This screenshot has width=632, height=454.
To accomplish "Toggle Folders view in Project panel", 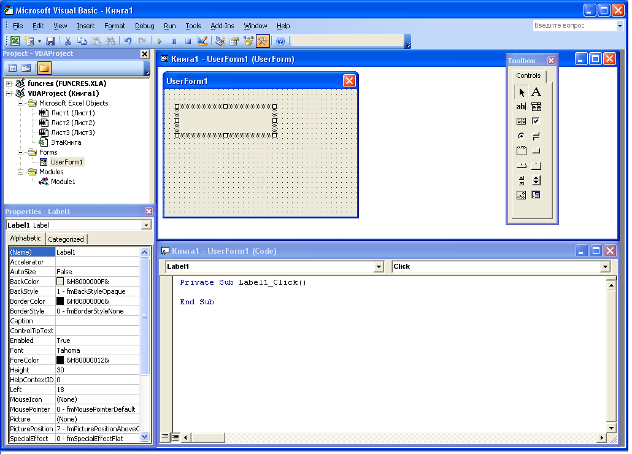I will click(x=44, y=68).
